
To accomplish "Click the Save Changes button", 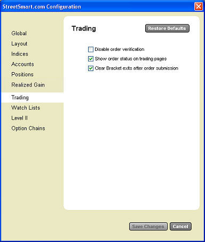I will (148, 227).
